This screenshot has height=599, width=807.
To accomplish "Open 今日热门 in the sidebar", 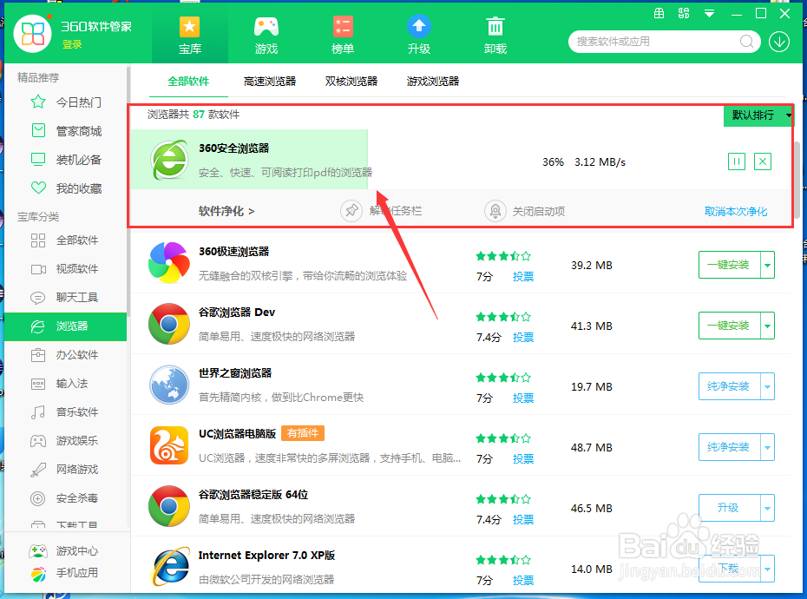I will click(x=66, y=102).
